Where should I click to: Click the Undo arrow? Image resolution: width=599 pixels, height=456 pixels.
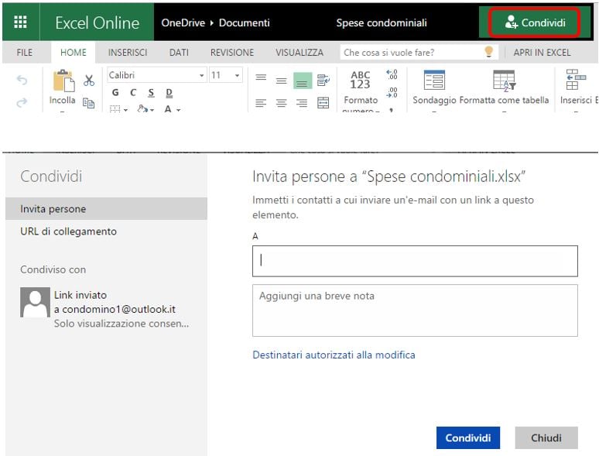coord(22,81)
